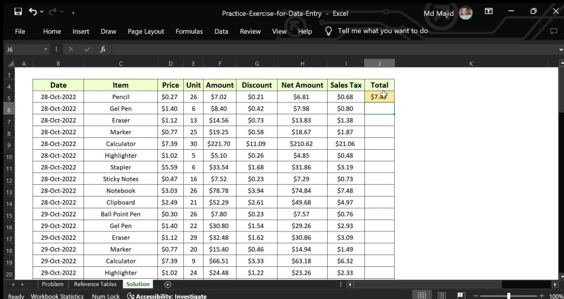Open the Review tab

click(x=250, y=32)
